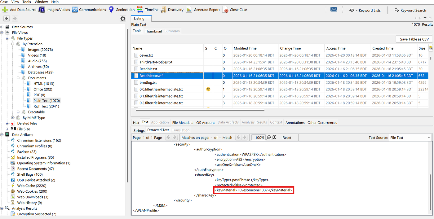Open the Timeline tool

click(140, 10)
